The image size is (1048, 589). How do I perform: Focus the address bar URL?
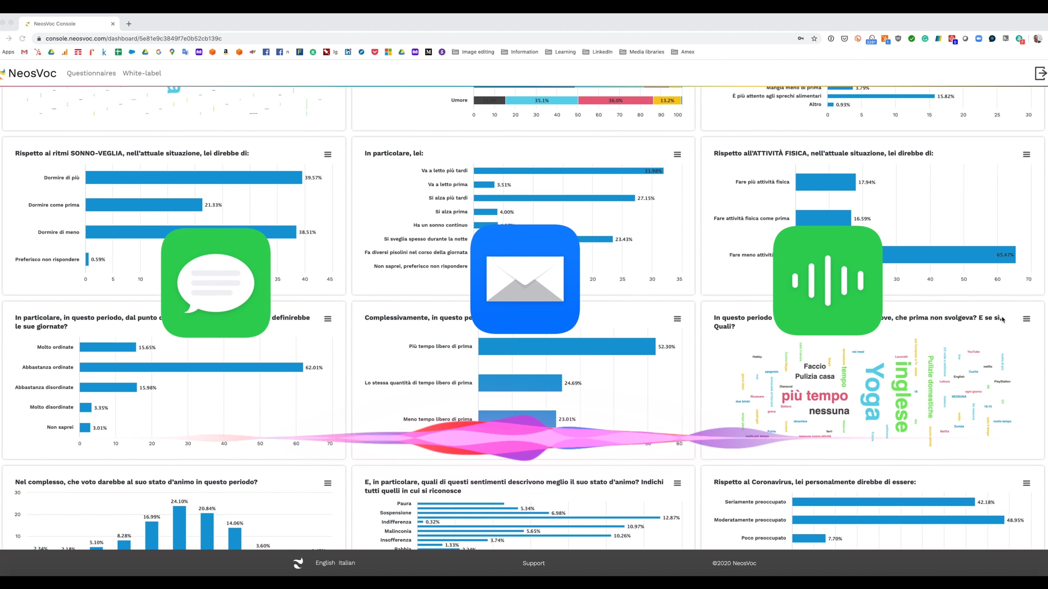click(134, 38)
